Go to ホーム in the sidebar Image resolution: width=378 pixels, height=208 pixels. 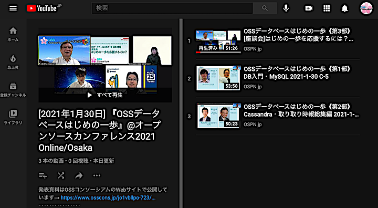13,34
